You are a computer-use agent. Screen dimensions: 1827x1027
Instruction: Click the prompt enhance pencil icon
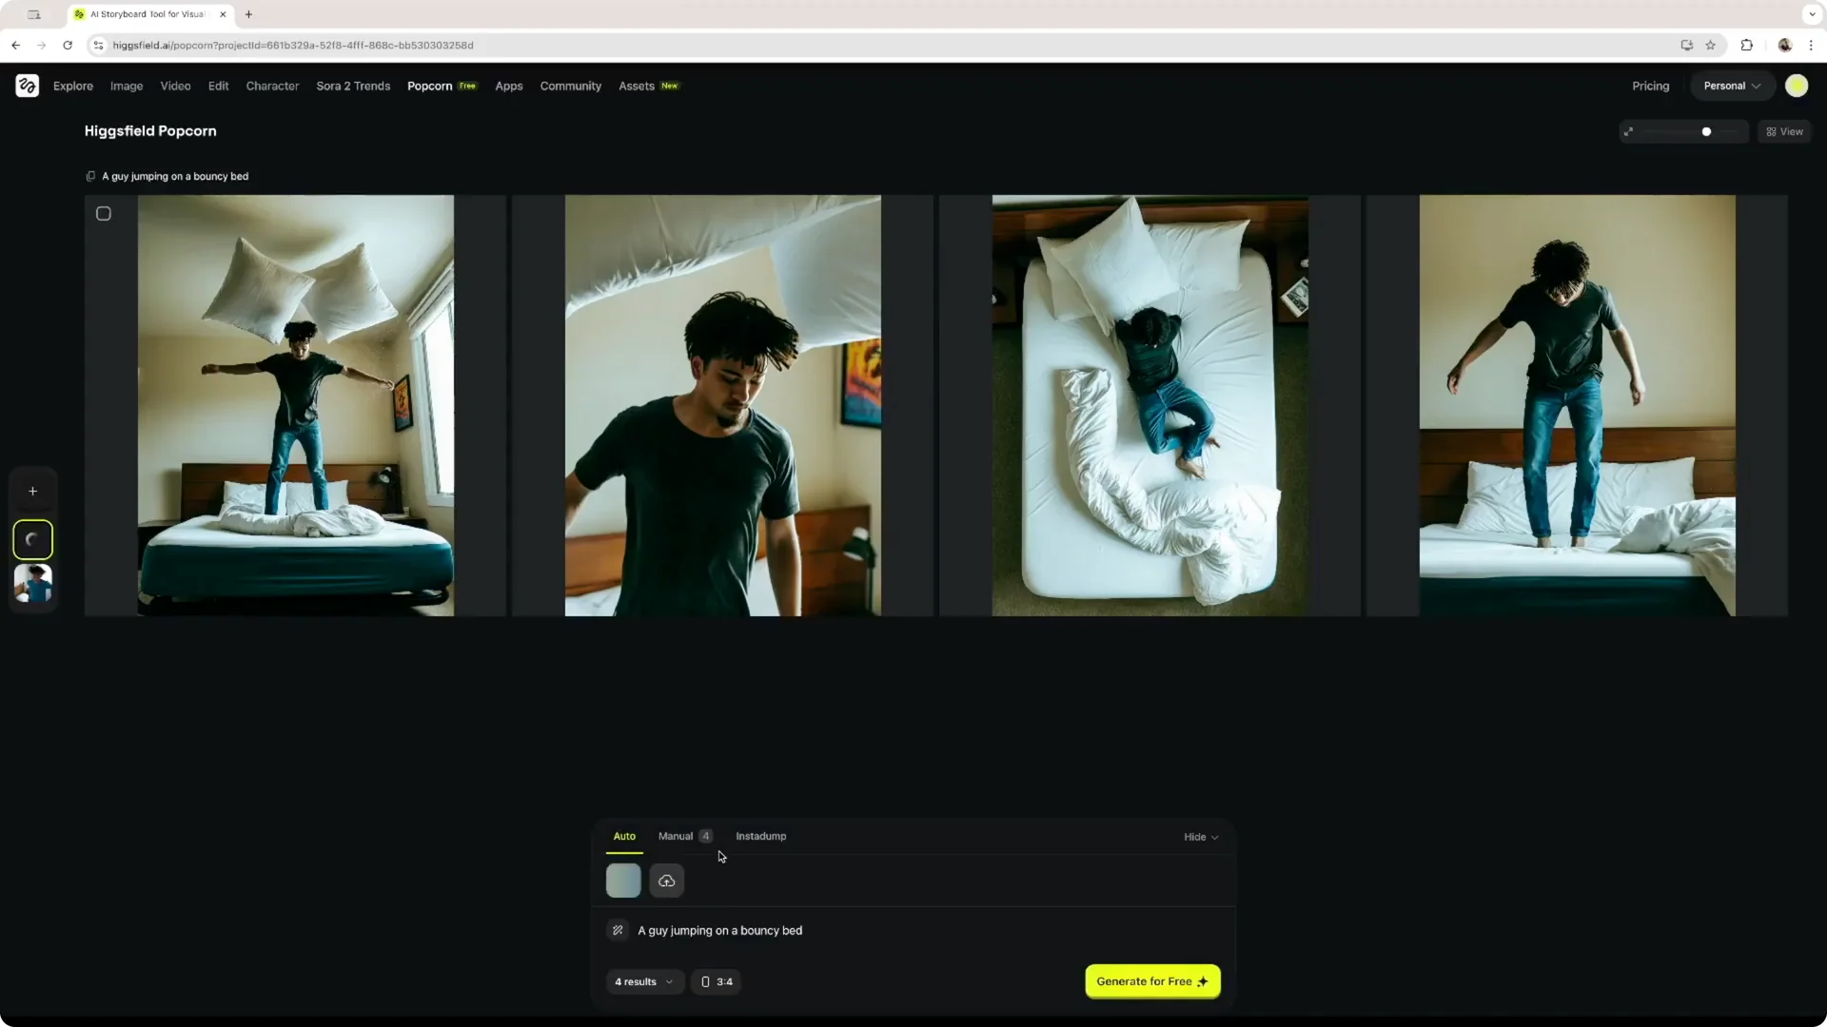click(619, 930)
